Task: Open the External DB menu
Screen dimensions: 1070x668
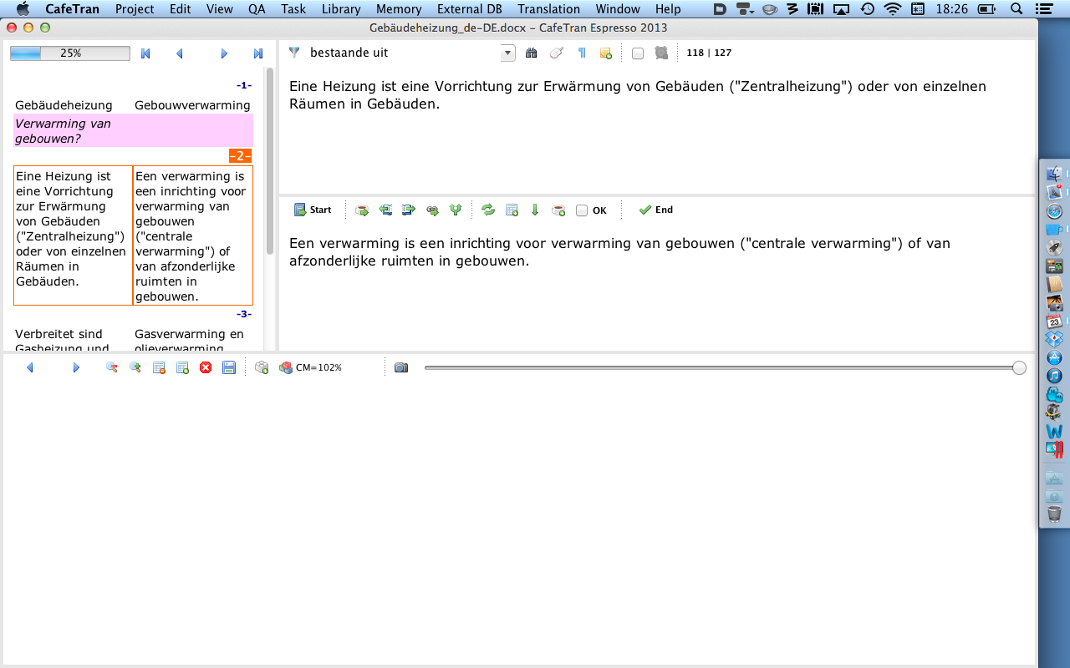Action: point(469,9)
